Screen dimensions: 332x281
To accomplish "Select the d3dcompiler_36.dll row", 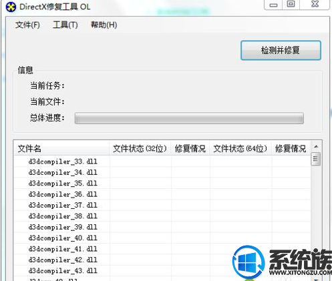I will coord(162,194).
